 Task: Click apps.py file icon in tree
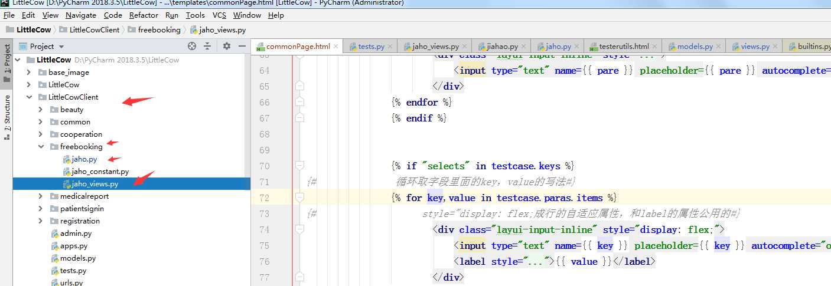[55, 246]
